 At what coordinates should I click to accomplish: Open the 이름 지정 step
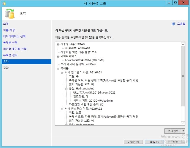(x=9, y=30)
